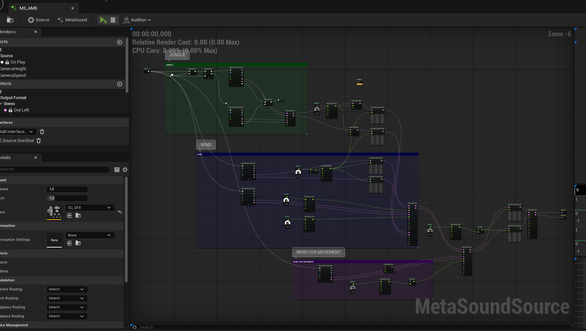The height and width of the screenshot is (331, 586).
Task: Open Source settings in toolbar
Action: pos(39,20)
